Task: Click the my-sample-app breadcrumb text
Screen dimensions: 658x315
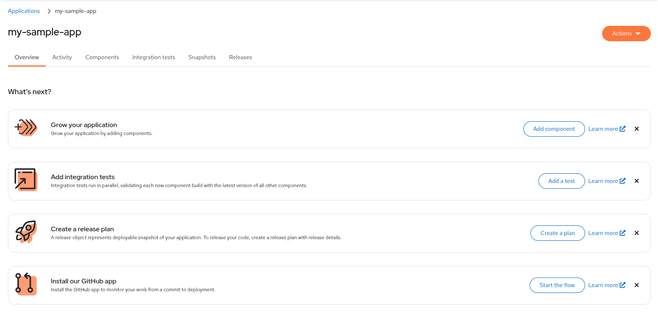Action: (x=75, y=11)
